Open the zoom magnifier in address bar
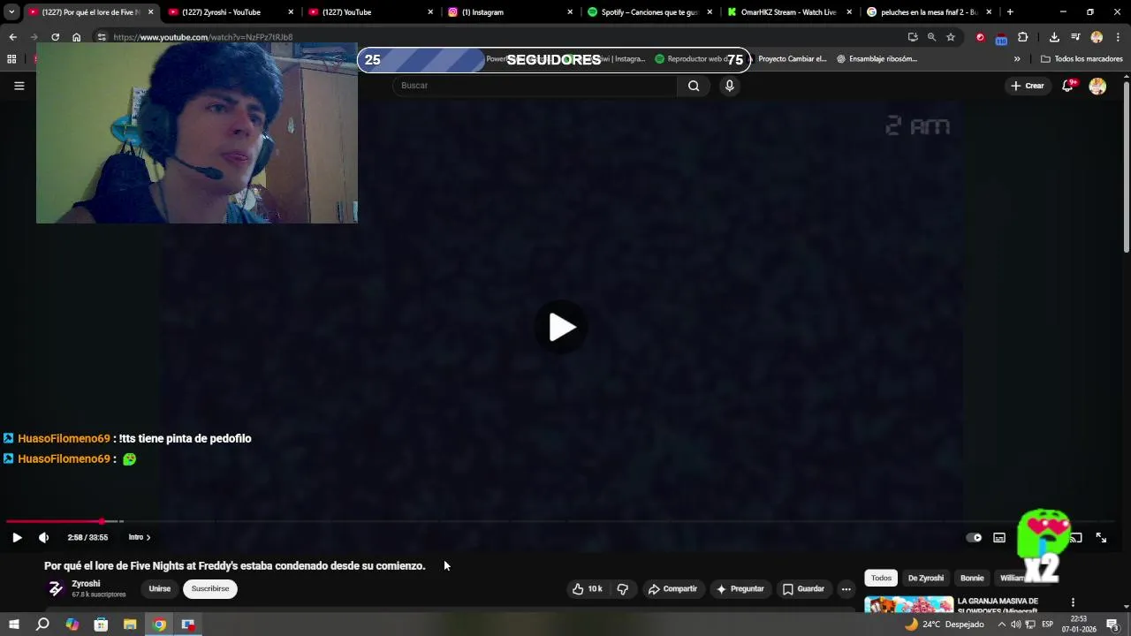1131x636 pixels. tap(931, 37)
